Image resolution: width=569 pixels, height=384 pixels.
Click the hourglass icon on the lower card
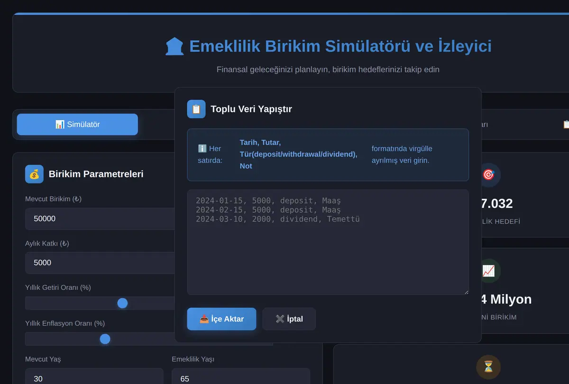tap(488, 367)
